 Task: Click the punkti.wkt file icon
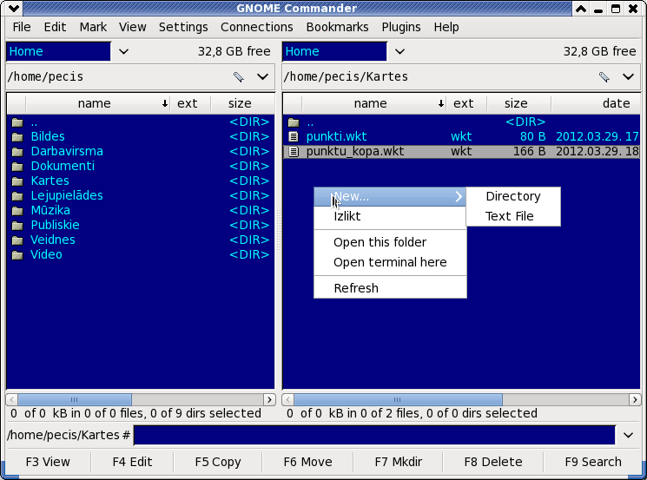coord(294,136)
